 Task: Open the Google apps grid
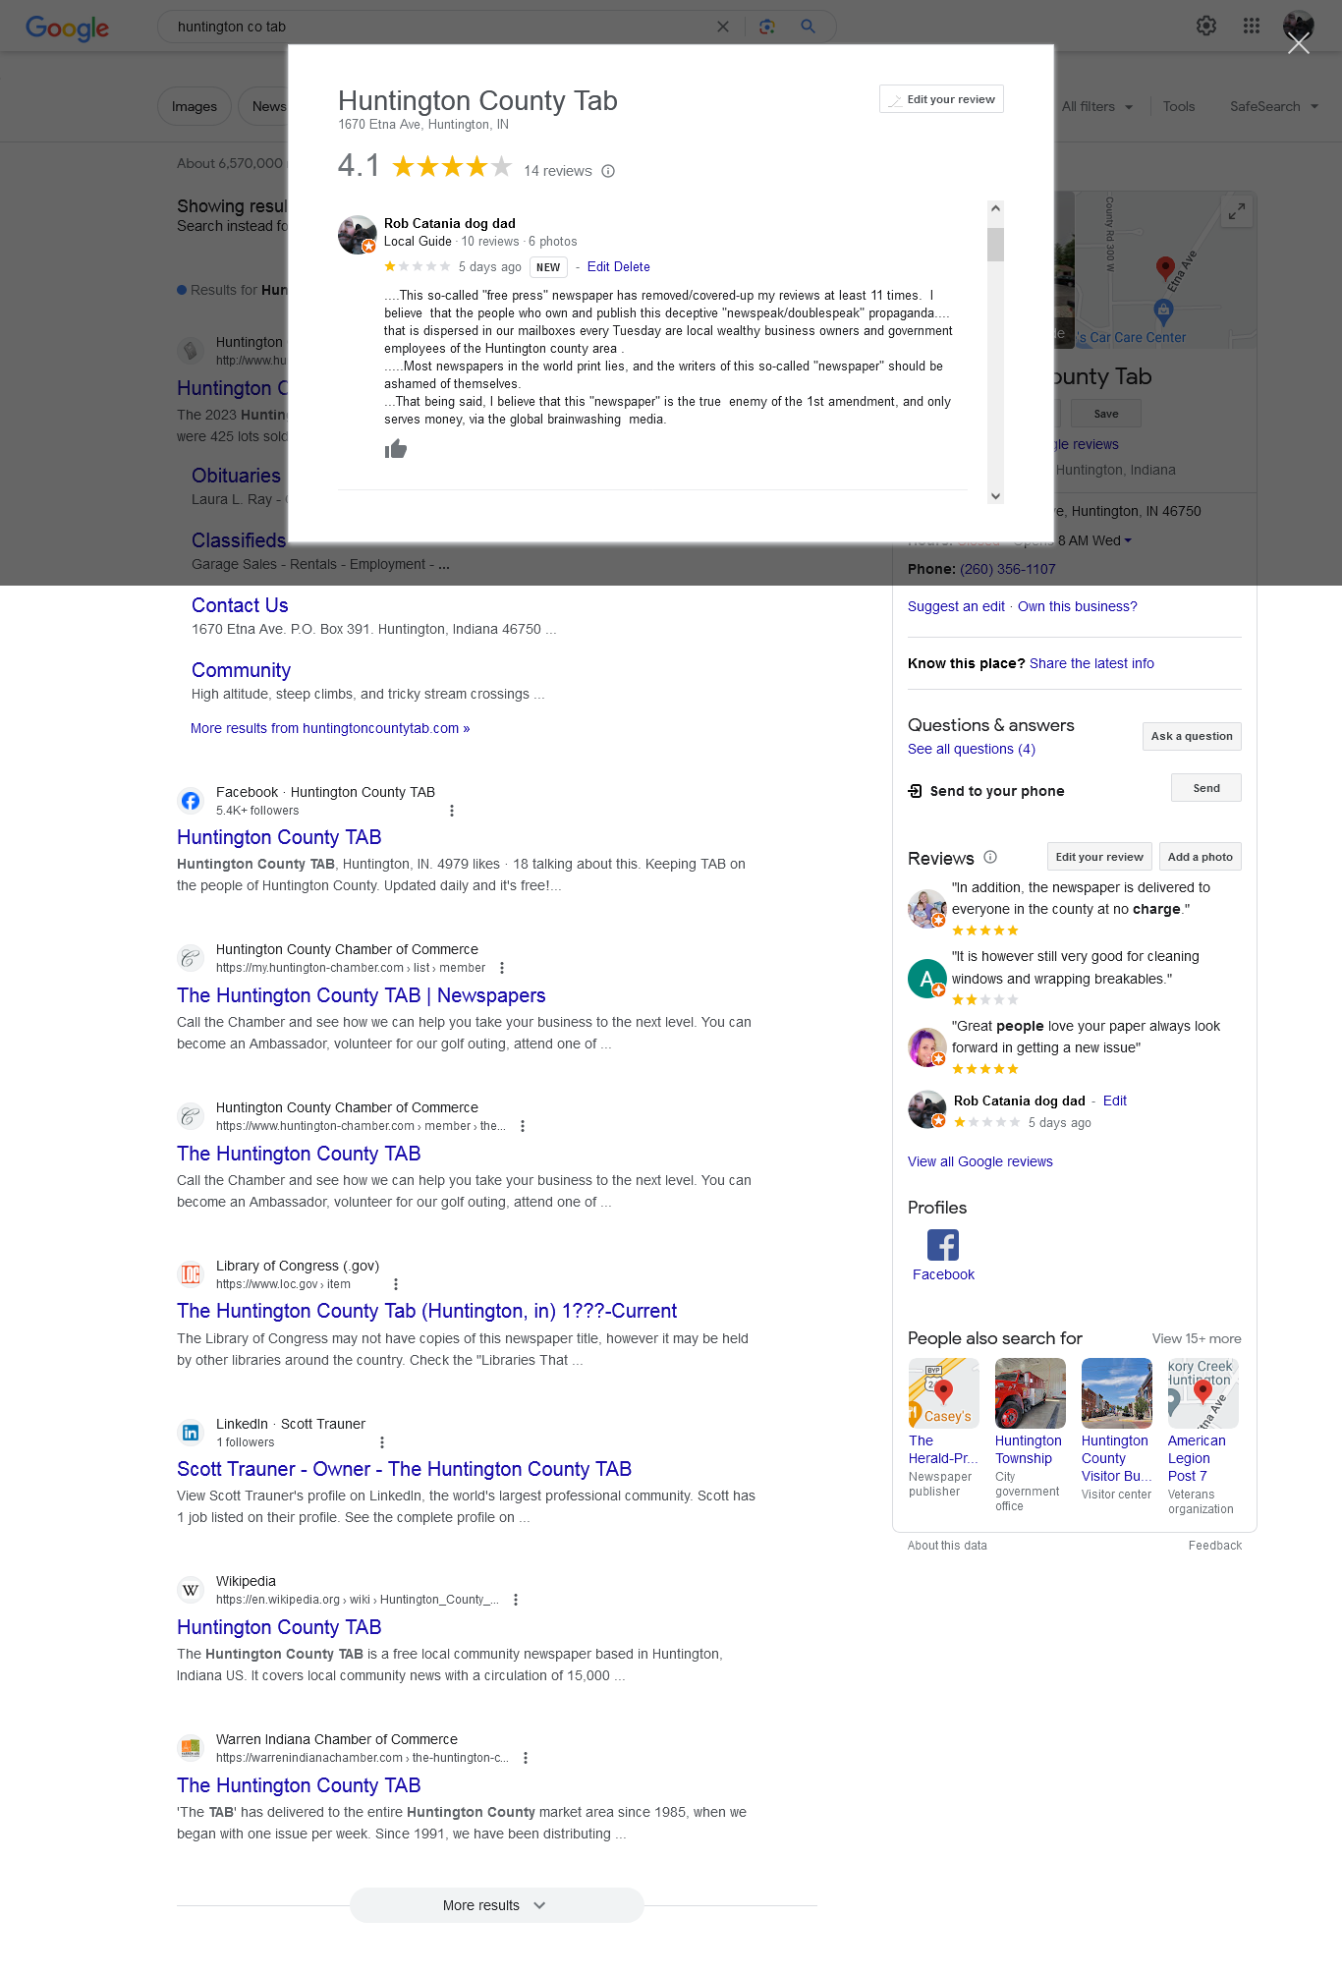pos(1252,26)
